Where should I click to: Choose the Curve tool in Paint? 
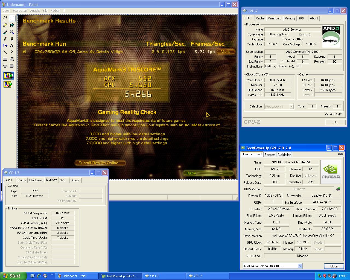(x=12, y=52)
